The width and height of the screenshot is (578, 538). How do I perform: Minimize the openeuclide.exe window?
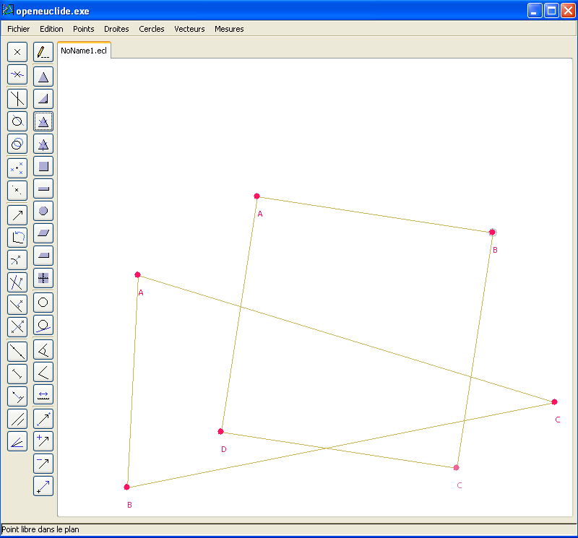535,11
